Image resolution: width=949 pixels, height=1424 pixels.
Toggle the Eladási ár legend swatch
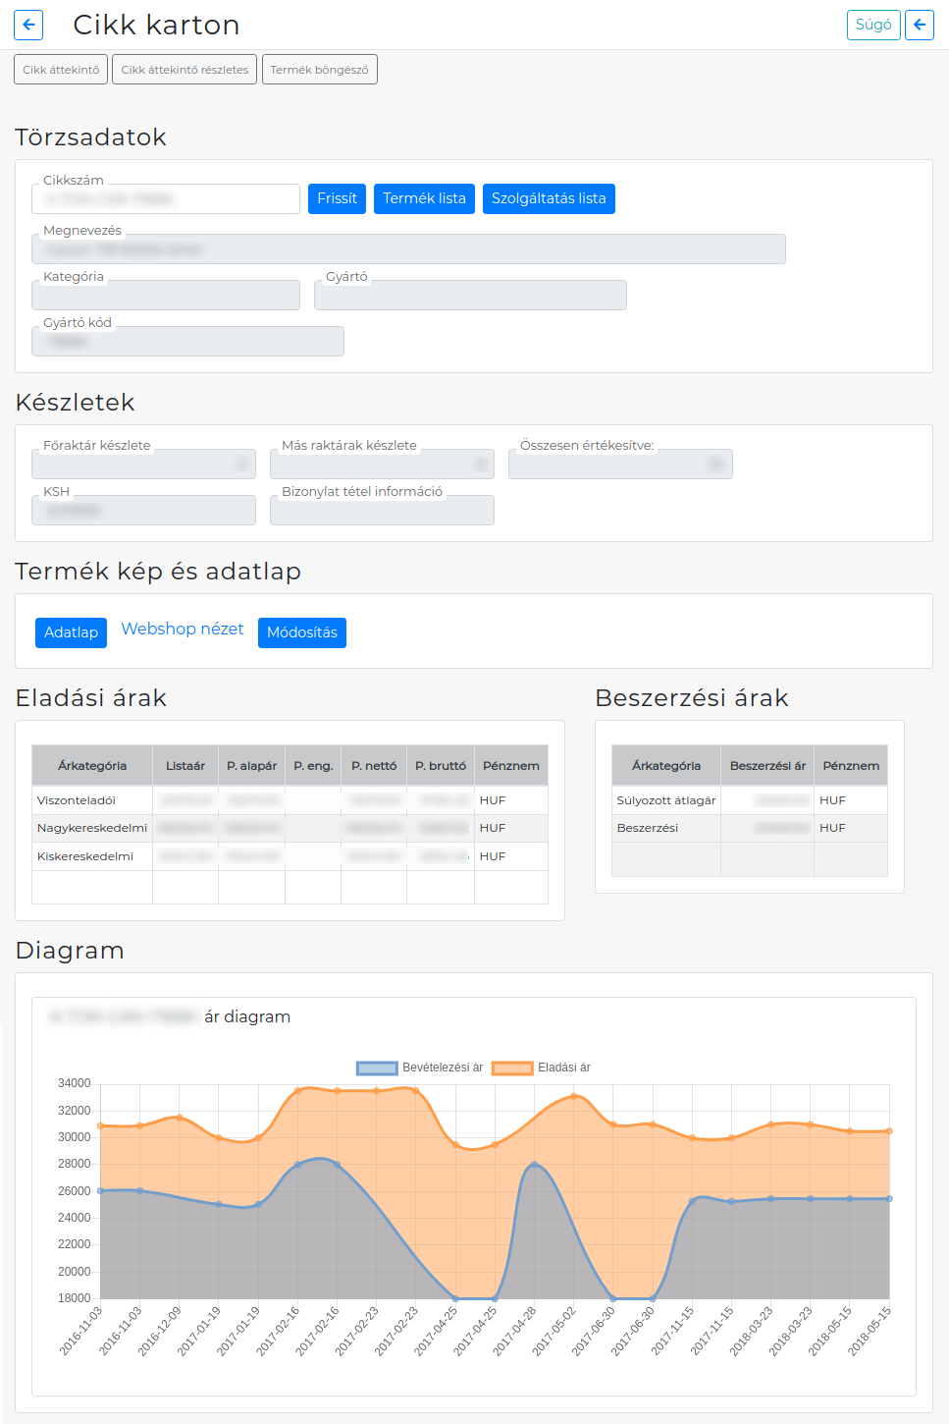[512, 1068]
